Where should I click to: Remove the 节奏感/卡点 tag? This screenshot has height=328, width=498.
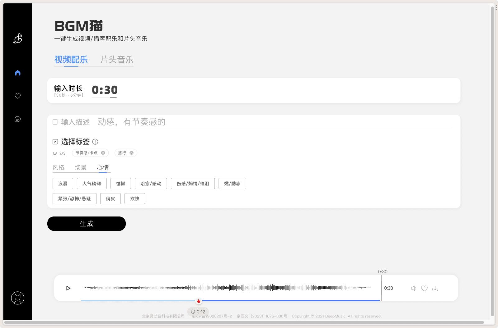[103, 153]
